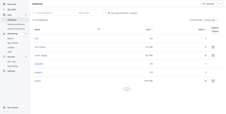Click the N node badge for aizk_staging
This screenshot has height=114, width=226.
pyautogui.click(x=213, y=47)
